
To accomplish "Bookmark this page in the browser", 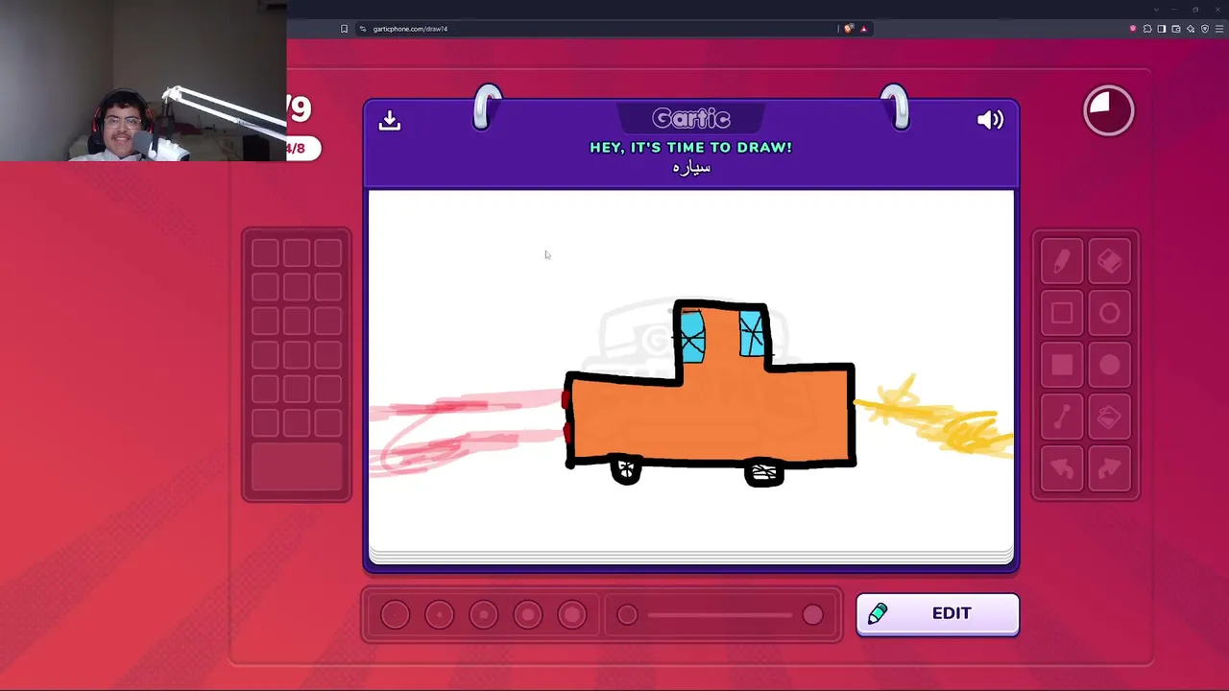I will 344,29.
